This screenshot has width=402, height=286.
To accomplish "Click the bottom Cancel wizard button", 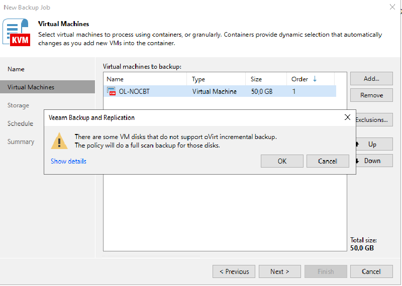I will (371, 271).
